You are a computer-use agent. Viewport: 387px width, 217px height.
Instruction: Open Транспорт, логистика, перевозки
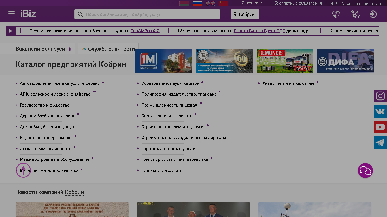[x=175, y=159]
